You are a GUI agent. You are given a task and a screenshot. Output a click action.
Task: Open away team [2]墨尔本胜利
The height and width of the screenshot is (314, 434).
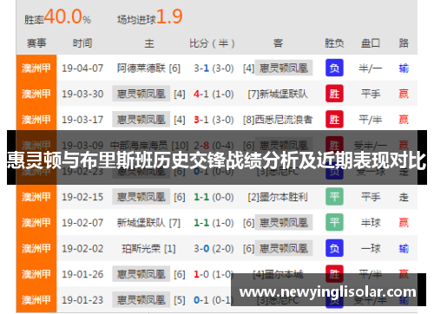click(278, 197)
